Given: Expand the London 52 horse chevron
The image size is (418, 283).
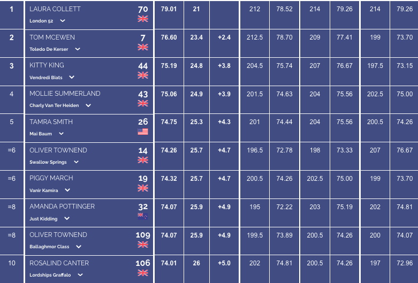Looking at the screenshot, I should click(63, 21).
